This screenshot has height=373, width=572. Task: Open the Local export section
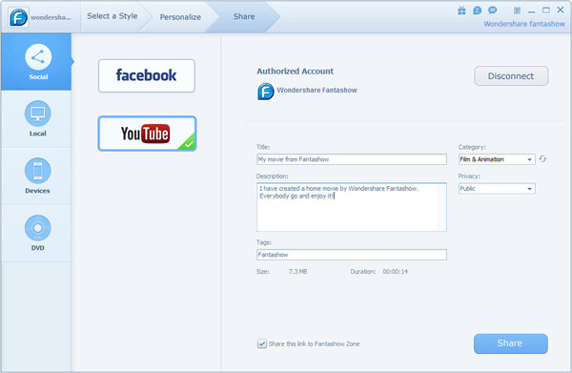coord(36,119)
